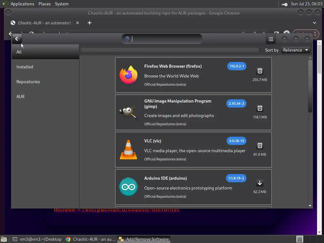Click the clock showing Sun Jul 23, 06:03
This screenshot has width=324, height=243.
click(306, 4)
